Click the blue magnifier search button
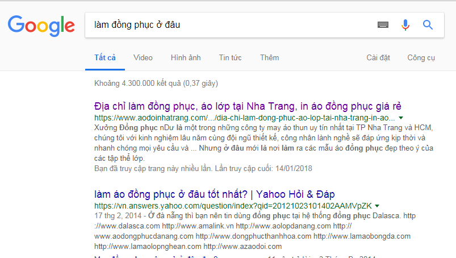 click(x=428, y=25)
